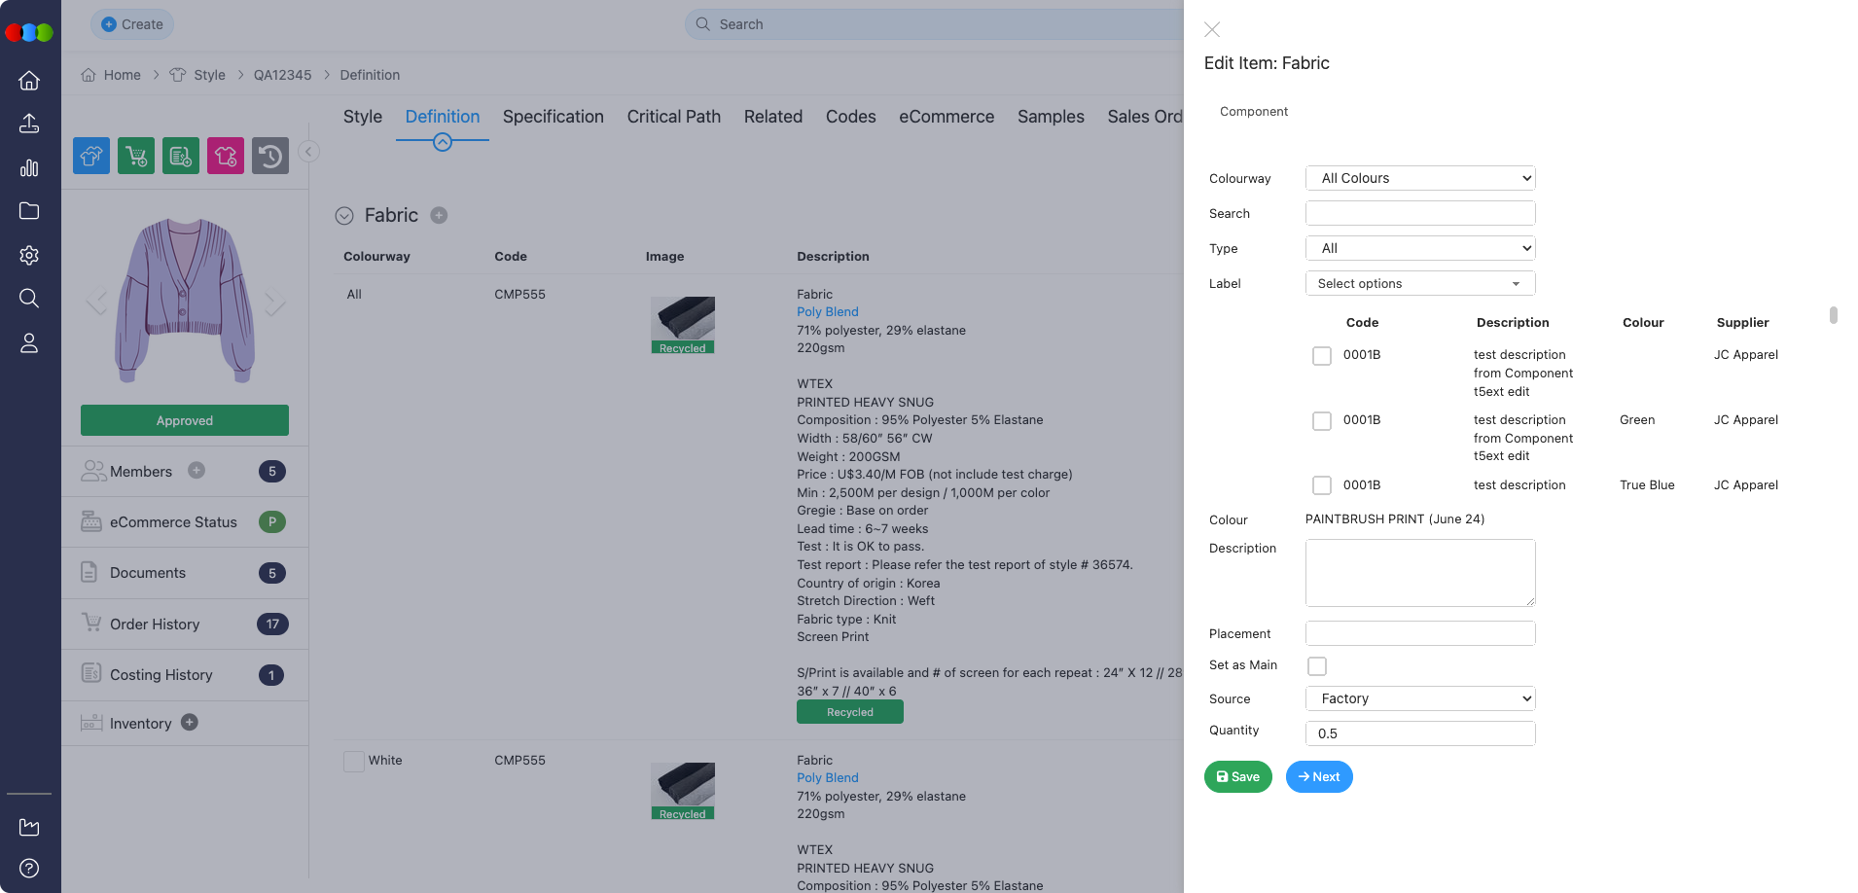This screenshot has height=893, width=1858.
Task: Click the pink garment icon button
Action: click(x=225, y=156)
